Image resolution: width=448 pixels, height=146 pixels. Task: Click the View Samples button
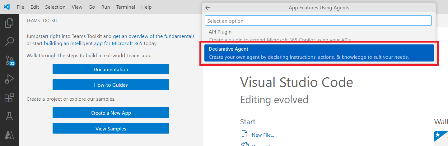pos(111,129)
